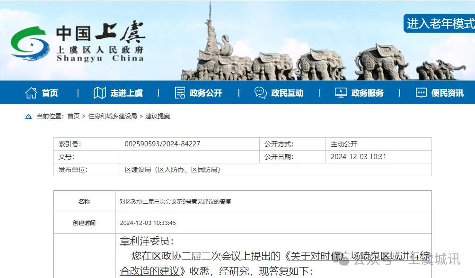This screenshot has width=475, height=278.
Task: Click the 名称 row header
Action: 85,201
